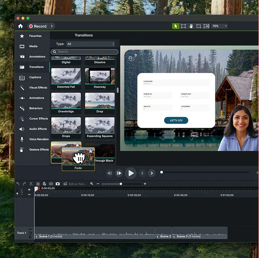
Task: Step back one frame
Action: [x=110, y=173]
